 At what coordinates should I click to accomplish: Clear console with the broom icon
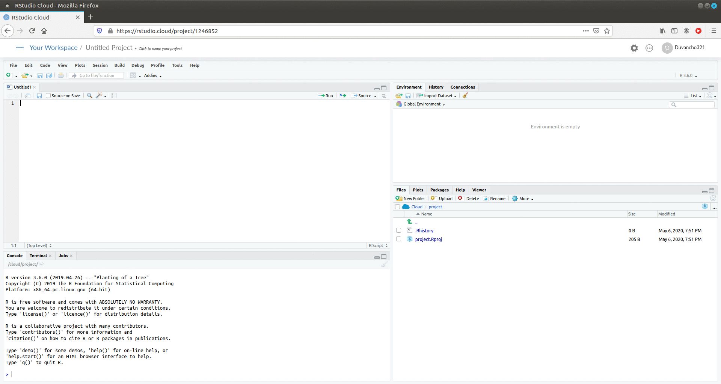tap(384, 264)
